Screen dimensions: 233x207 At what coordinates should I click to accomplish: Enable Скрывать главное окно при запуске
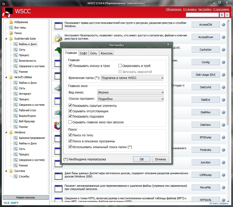click(70, 122)
